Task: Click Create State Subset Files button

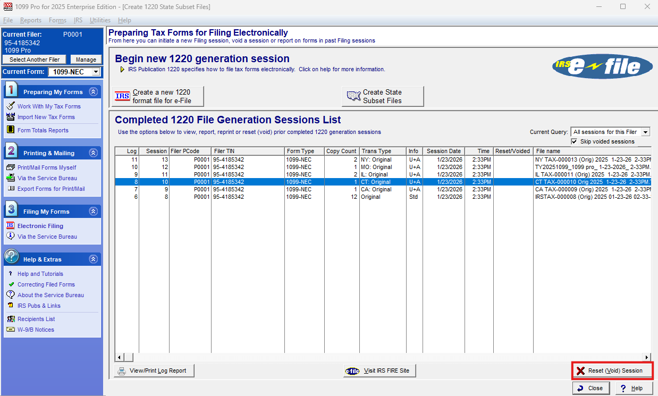Action: pyautogui.click(x=383, y=96)
